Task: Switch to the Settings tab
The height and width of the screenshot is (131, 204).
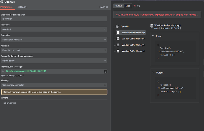Action: [22, 7]
